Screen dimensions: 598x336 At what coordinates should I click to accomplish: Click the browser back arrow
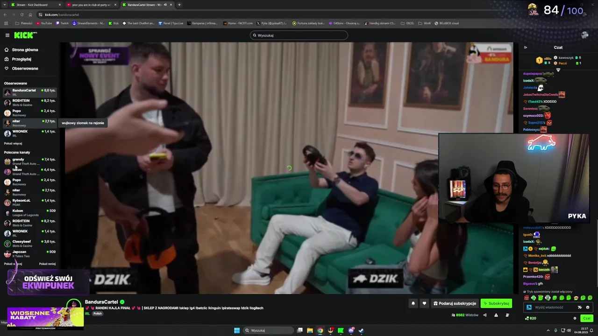[x=5, y=14]
